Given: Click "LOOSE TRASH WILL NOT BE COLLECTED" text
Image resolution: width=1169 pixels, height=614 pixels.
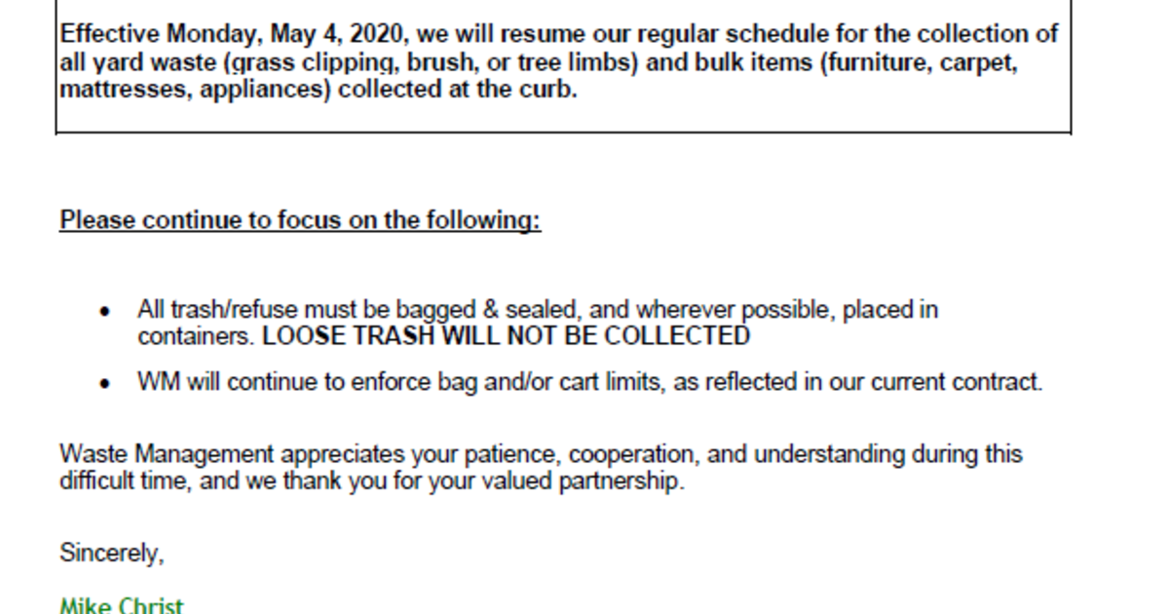Looking at the screenshot, I should (507, 337).
